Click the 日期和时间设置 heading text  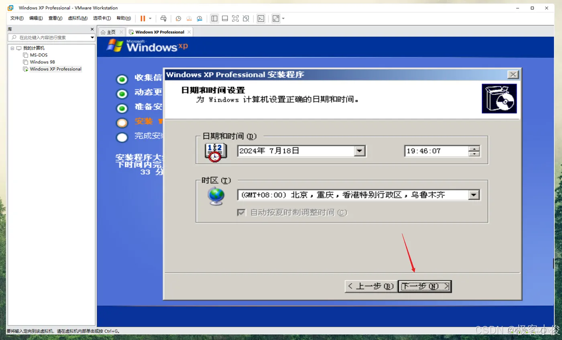click(213, 90)
